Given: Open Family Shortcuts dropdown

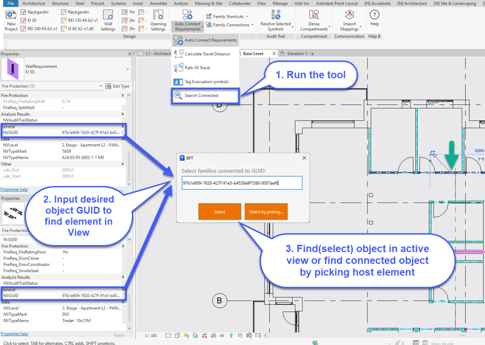Looking at the screenshot, I should [227, 17].
